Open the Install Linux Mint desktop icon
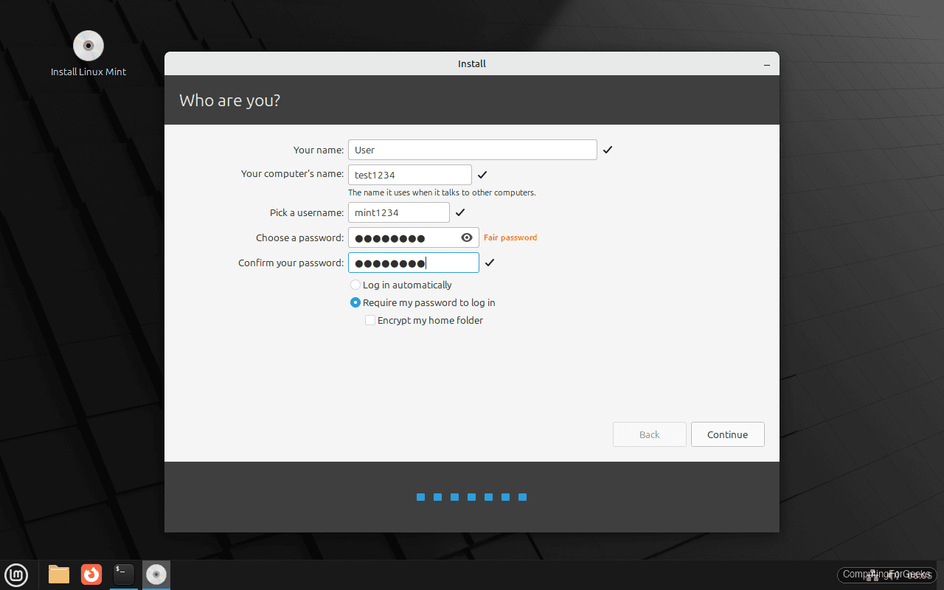Screen dimensions: 944x590 (88, 46)
